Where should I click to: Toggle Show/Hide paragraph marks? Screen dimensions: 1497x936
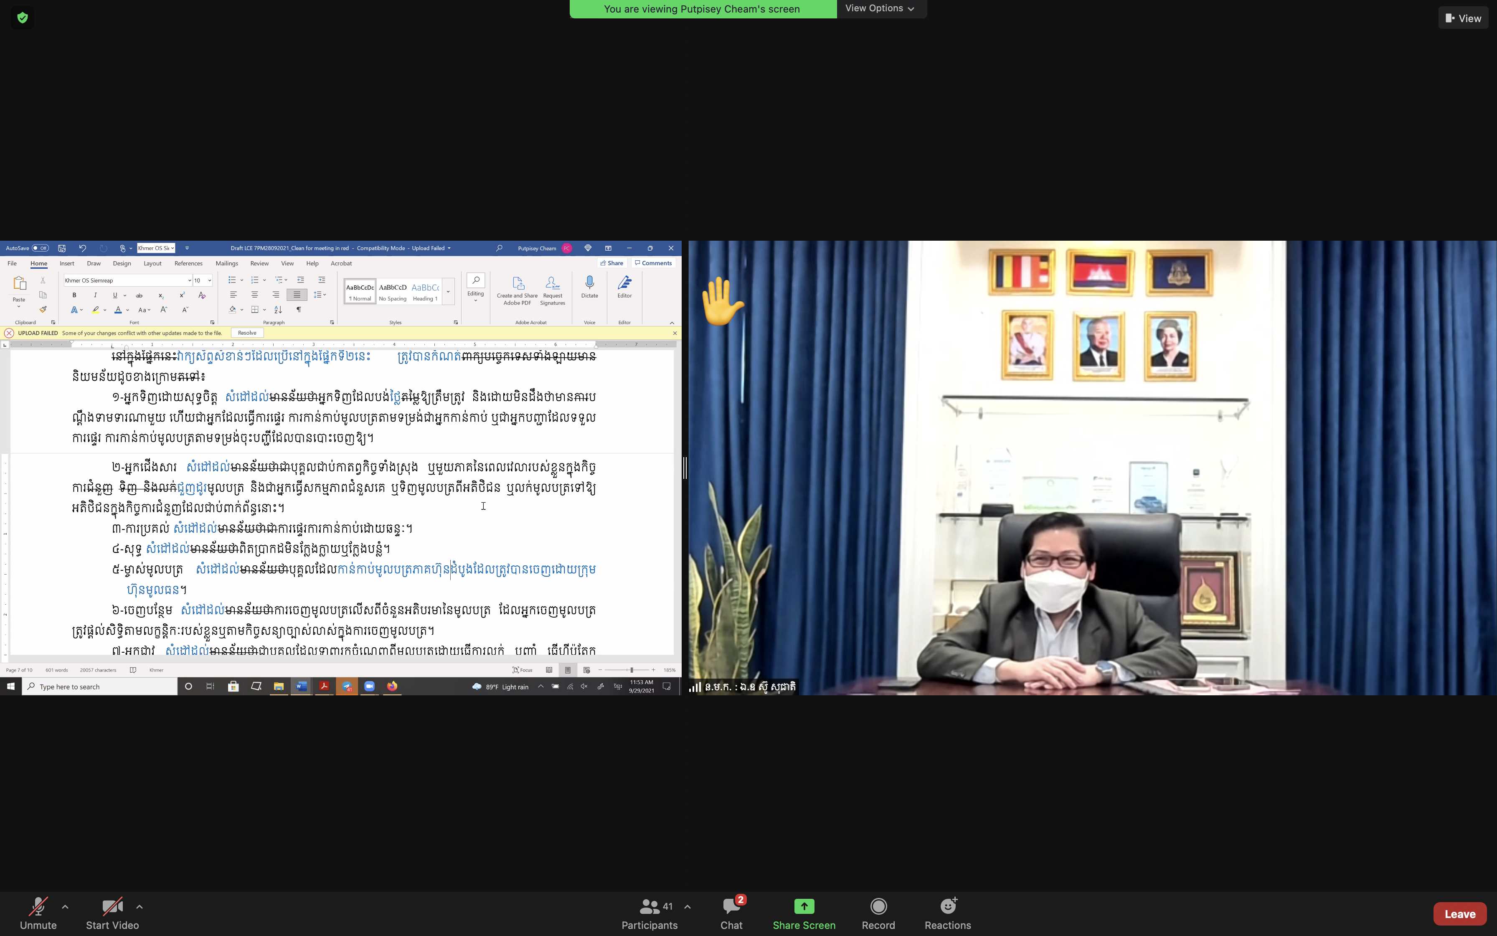(x=299, y=310)
